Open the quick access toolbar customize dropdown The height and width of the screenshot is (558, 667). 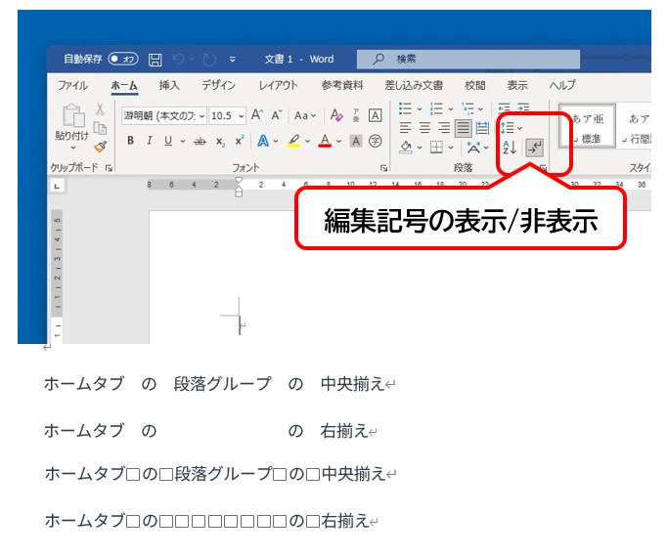pos(232,60)
